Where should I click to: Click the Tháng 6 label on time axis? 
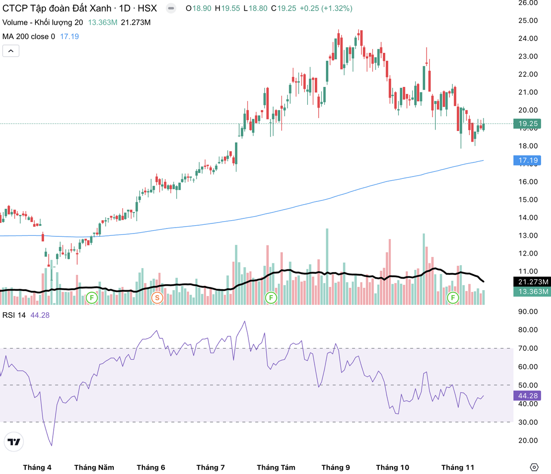tap(151, 467)
